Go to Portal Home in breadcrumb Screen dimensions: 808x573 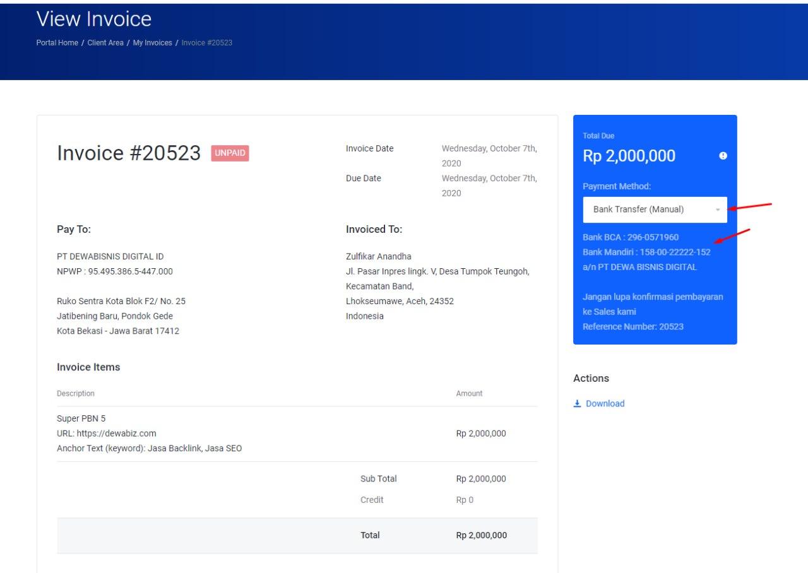coord(57,43)
